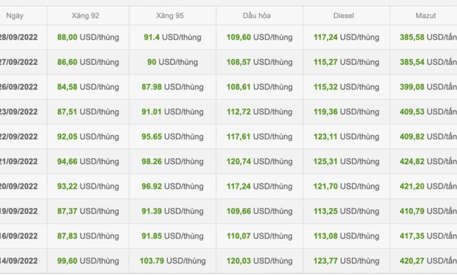Select the Dầu hỏa column header
457x275 pixels.
click(257, 16)
